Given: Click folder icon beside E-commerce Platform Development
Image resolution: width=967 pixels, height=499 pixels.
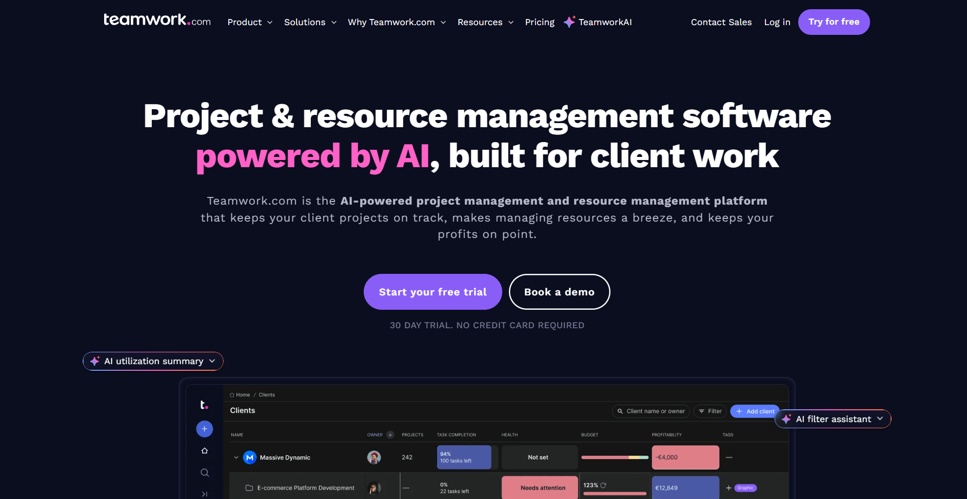Looking at the screenshot, I should pos(249,488).
